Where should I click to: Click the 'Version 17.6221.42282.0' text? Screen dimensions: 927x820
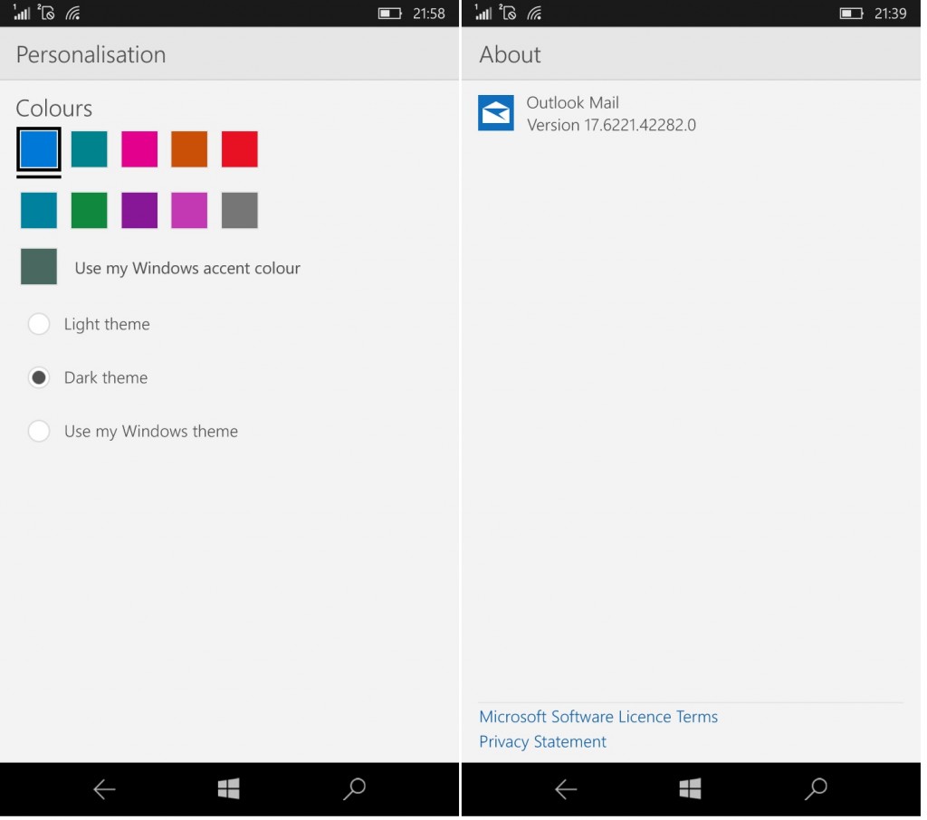[611, 126]
